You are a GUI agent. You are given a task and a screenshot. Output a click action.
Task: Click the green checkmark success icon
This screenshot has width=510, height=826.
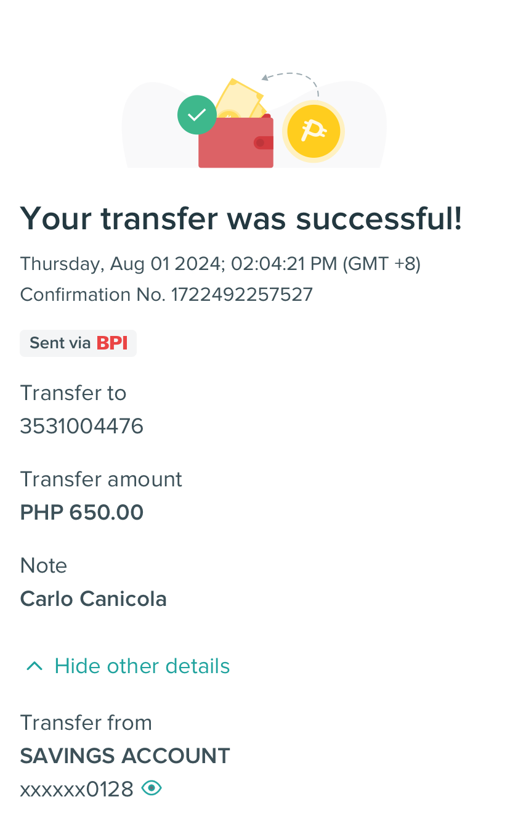pos(197,115)
